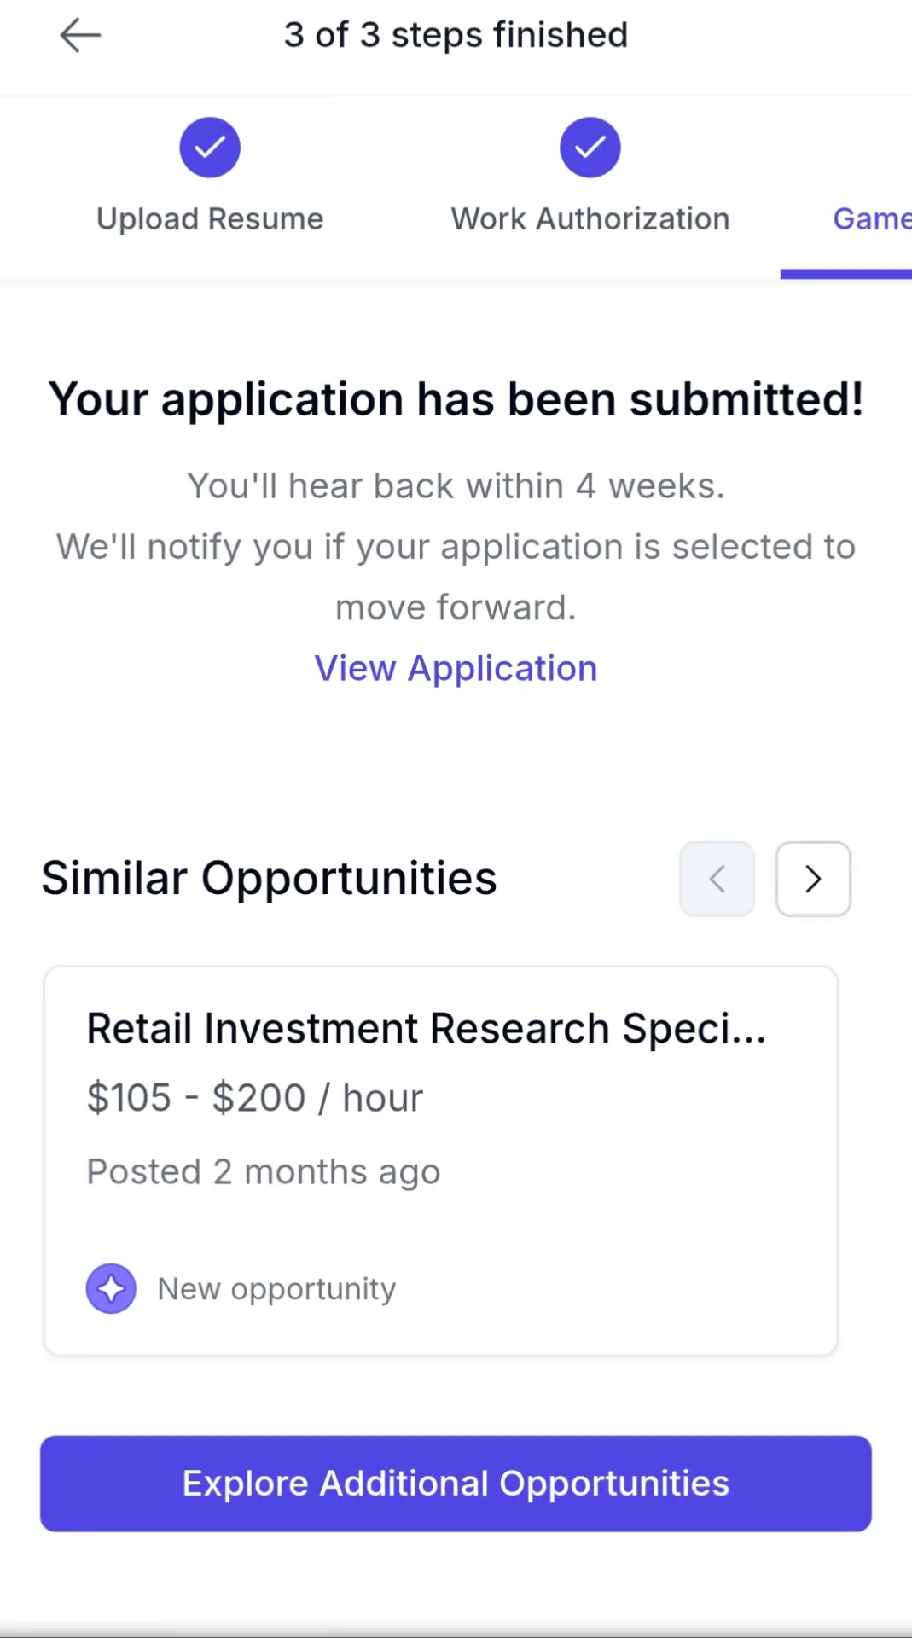Click Explore Additional Opportunities button

[456, 1484]
